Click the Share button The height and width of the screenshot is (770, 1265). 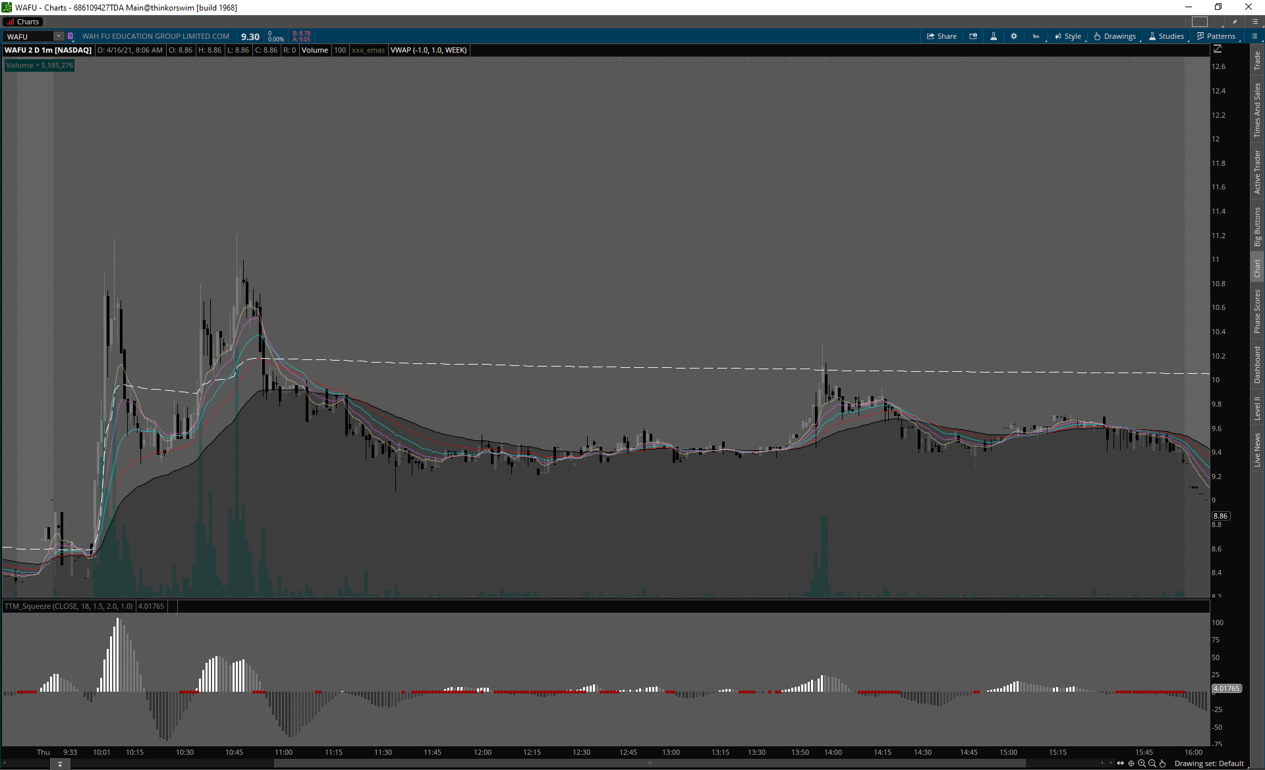tap(942, 36)
